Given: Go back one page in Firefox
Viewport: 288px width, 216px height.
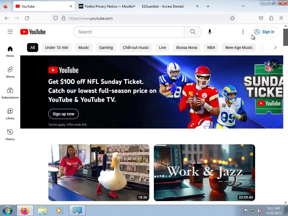Looking at the screenshot, I should [x=7, y=18].
